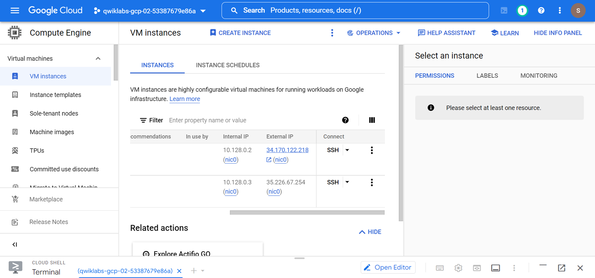This screenshot has height=278, width=595.
Task: Activate Cloud Shell icon in top bar
Action: point(504,11)
